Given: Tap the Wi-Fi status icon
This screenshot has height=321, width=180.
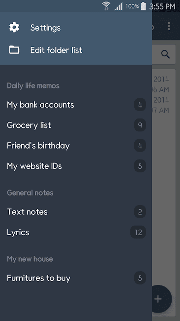Looking at the screenshot, I should [106, 6].
